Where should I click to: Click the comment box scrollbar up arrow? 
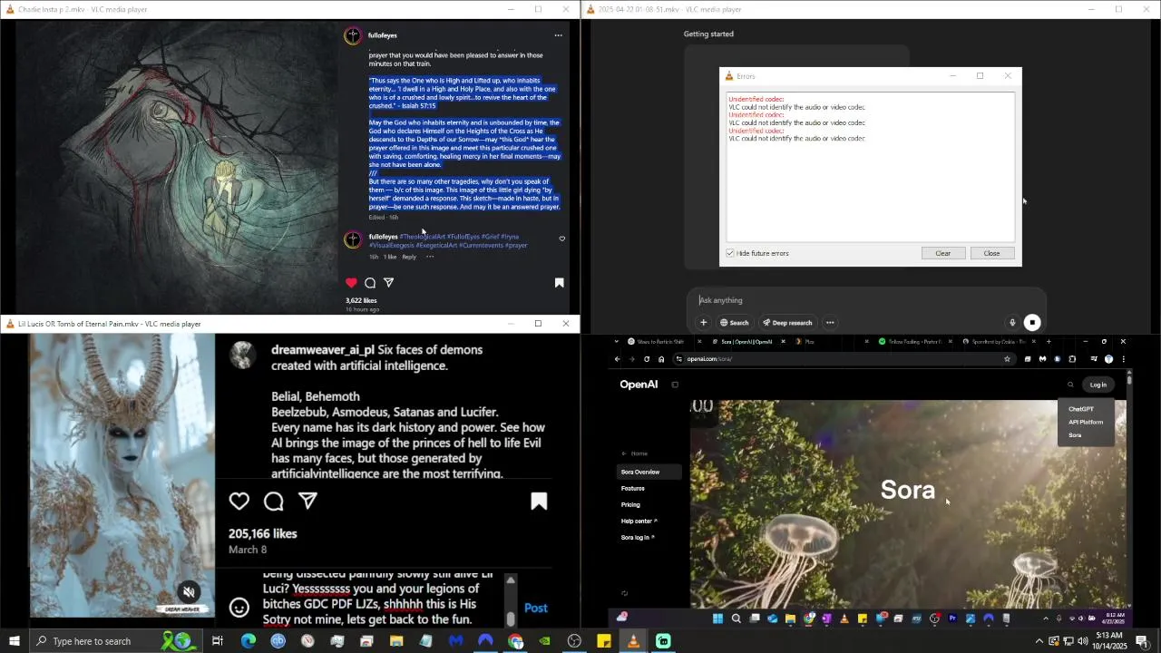pyautogui.click(x=511, y=580)
